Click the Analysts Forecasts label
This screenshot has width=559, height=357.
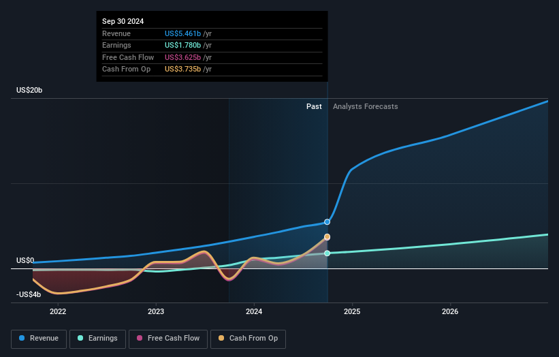pyautogui.click(x=366, y=106)
